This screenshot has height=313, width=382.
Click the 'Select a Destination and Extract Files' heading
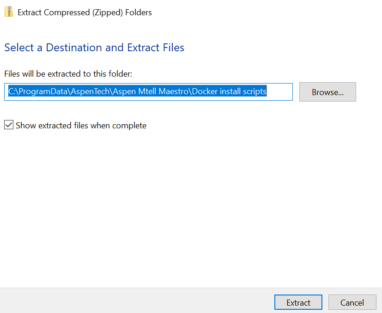pyautogui.click(x=94, y=48)
